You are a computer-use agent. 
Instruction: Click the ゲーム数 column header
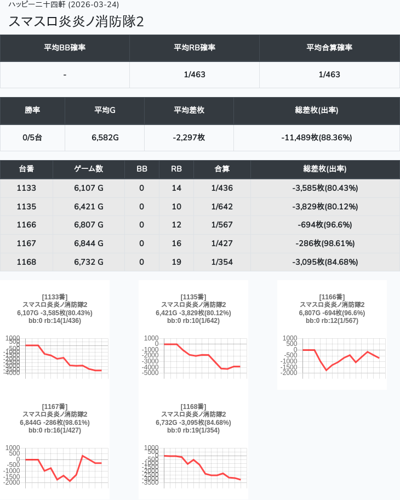point(88,169)
